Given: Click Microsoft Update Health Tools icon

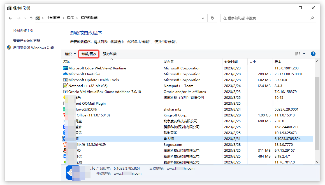Looking at the screenshot, I should (x=66, y=80).
